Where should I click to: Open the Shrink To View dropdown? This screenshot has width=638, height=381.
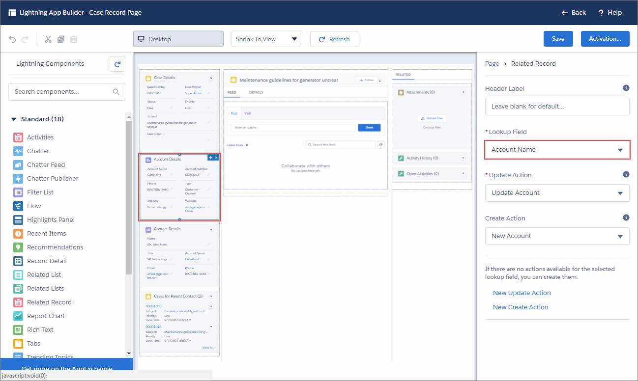tap(267, 39)
